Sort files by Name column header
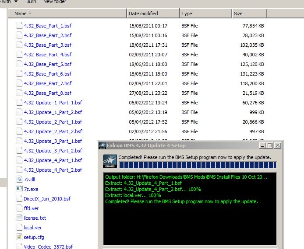 [x=67, y=14]
